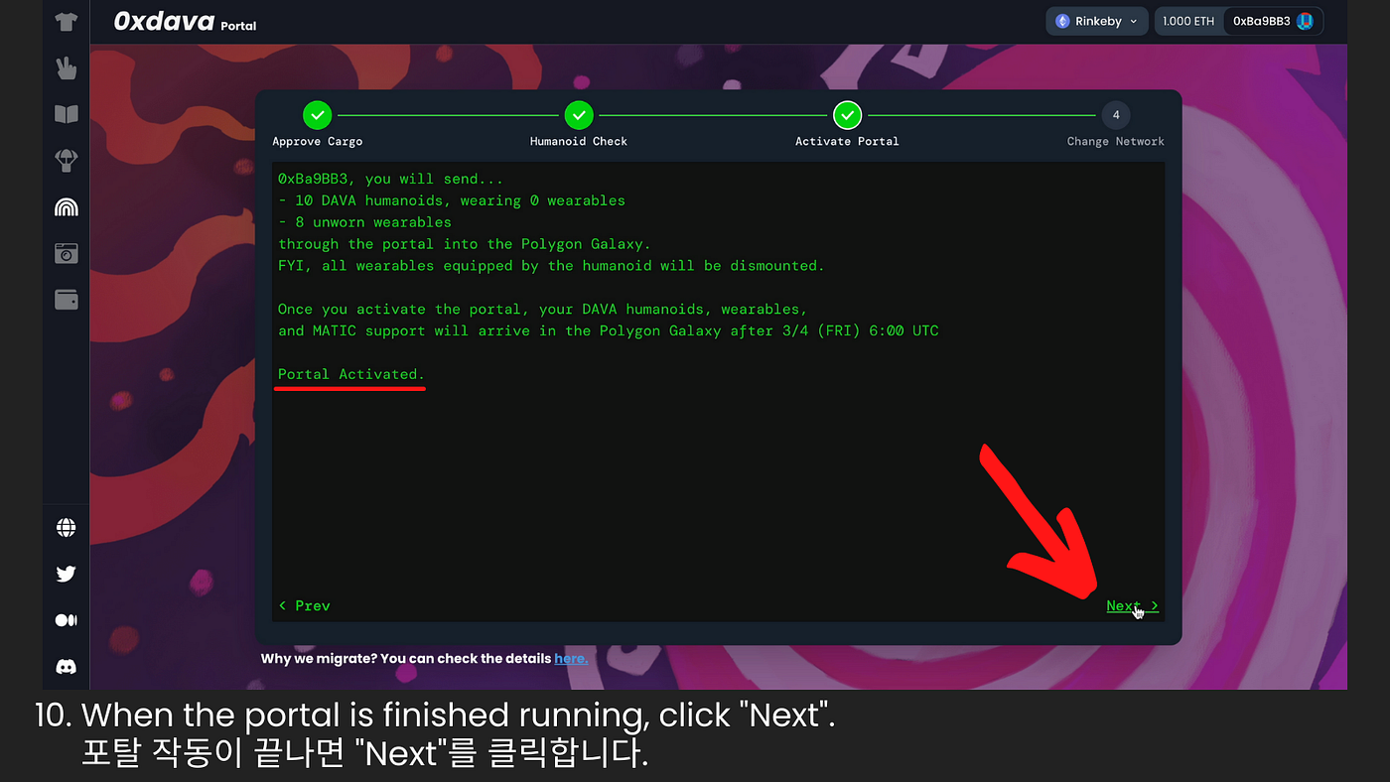The width and height of the screenshot is (1390, 782).
Task: Open the 'here.' migration details link
Action: (x=571, y=658)
